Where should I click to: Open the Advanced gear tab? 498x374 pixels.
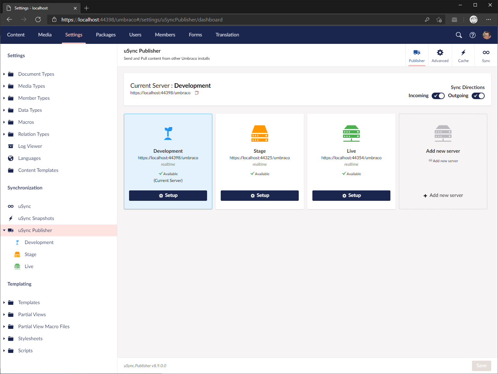(x=440, y=56)
